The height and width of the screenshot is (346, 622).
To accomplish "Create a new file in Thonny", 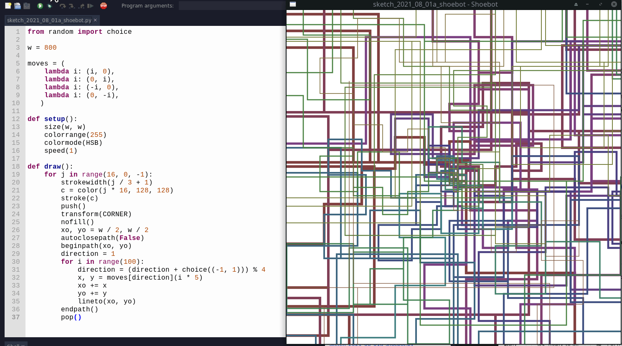I will point(8,6).
